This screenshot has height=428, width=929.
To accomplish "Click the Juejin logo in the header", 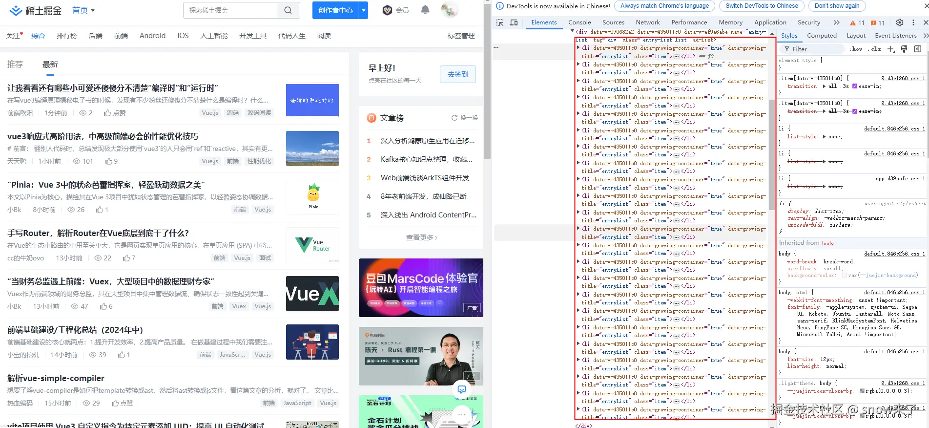I will (x=35, y=10).
